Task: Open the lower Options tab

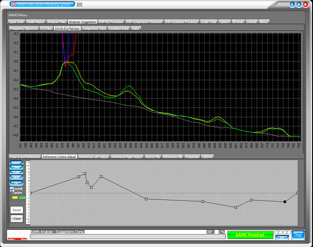Action: point(207,157)
